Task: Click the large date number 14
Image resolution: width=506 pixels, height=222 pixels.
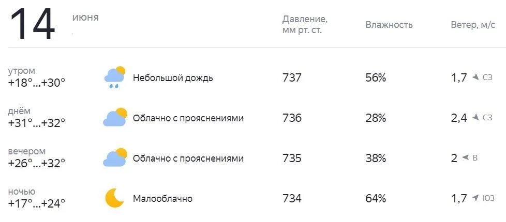Action: point(32,25)
